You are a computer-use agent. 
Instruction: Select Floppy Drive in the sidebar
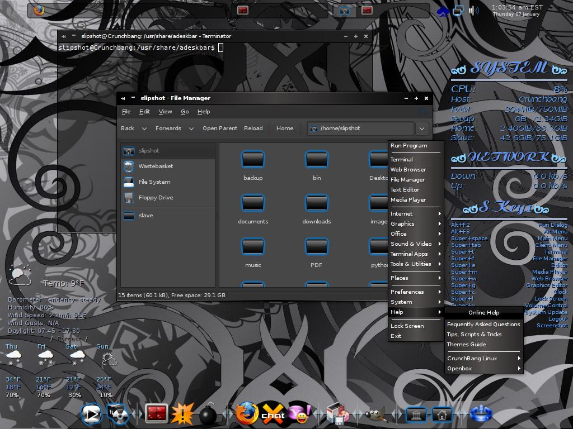tap(168, 197)
